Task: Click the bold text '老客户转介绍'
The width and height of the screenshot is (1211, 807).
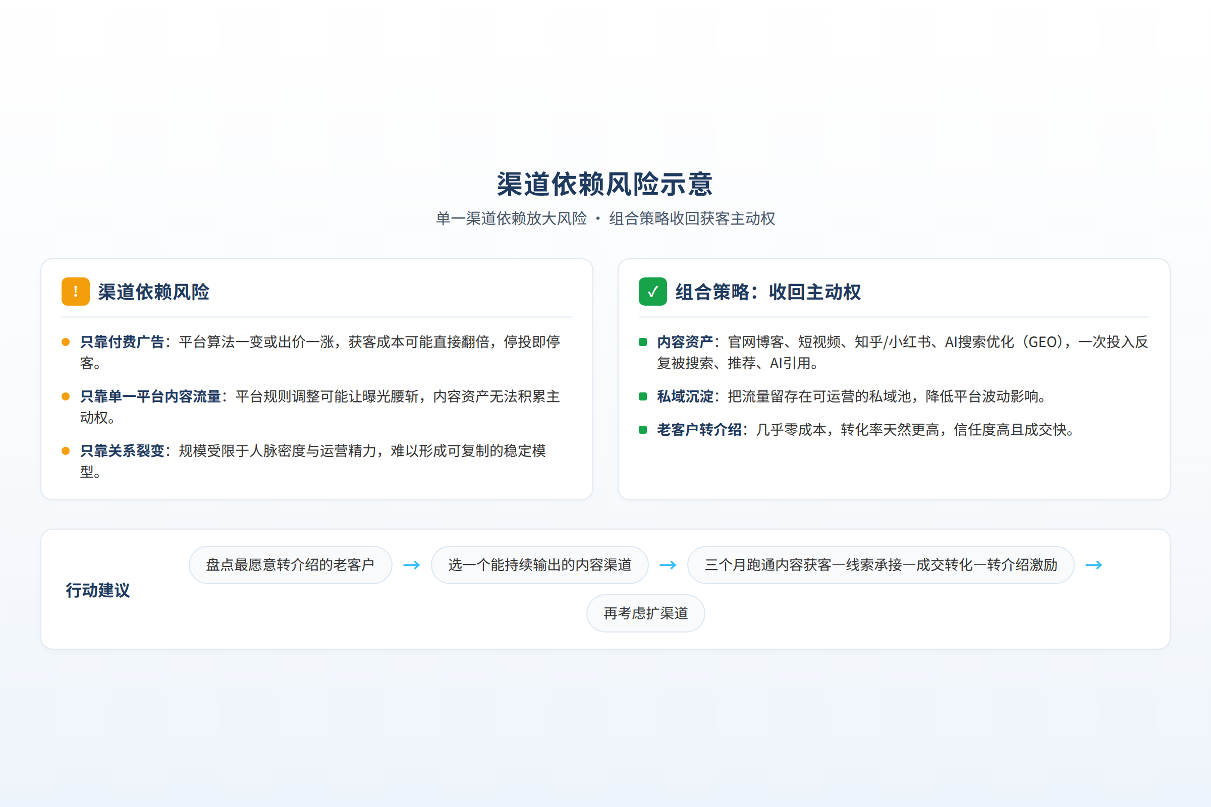Action: click(x=699, y=429)
